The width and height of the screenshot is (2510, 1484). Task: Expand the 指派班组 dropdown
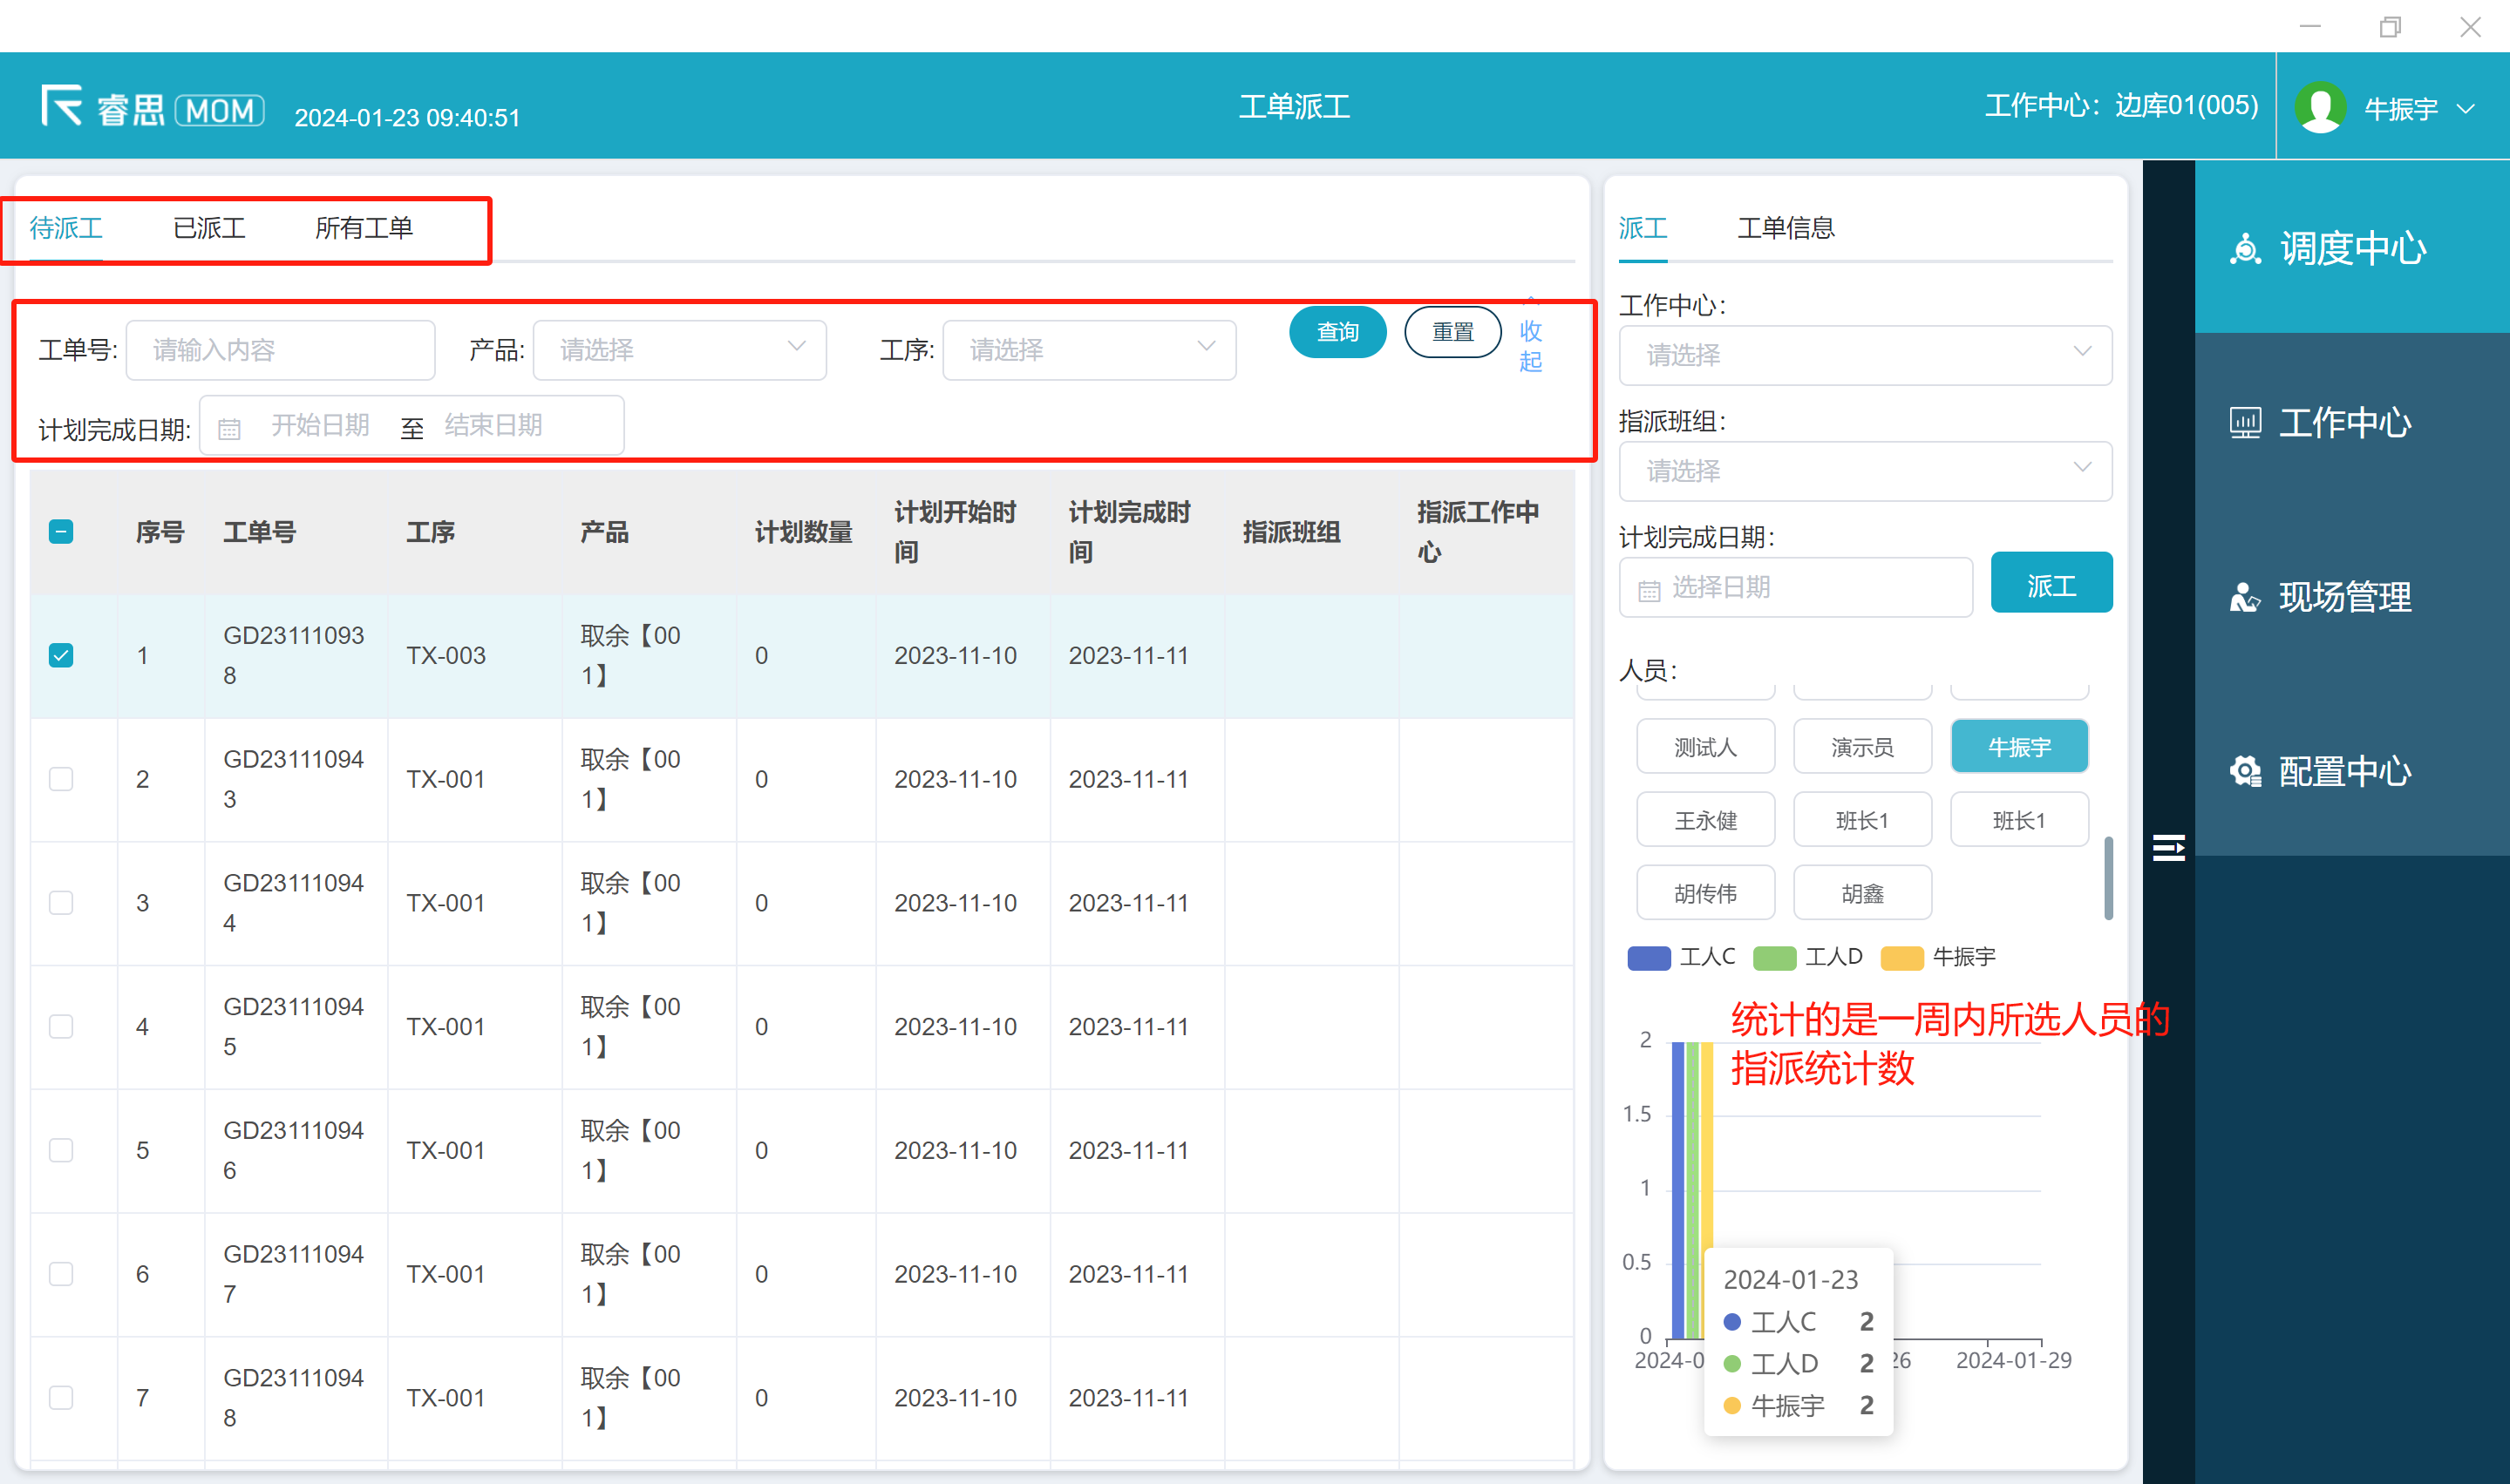[x=1865, y=471]
